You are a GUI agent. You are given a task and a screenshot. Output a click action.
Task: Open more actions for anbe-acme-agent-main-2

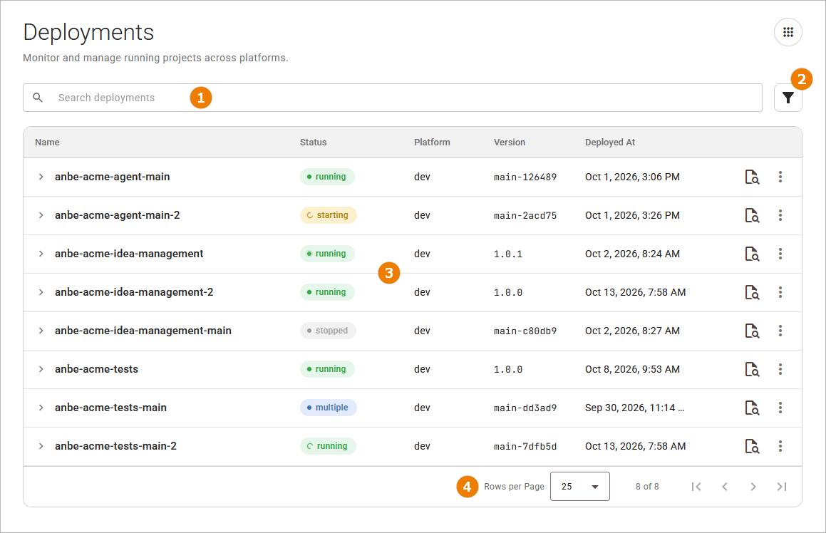coord(780,215)
